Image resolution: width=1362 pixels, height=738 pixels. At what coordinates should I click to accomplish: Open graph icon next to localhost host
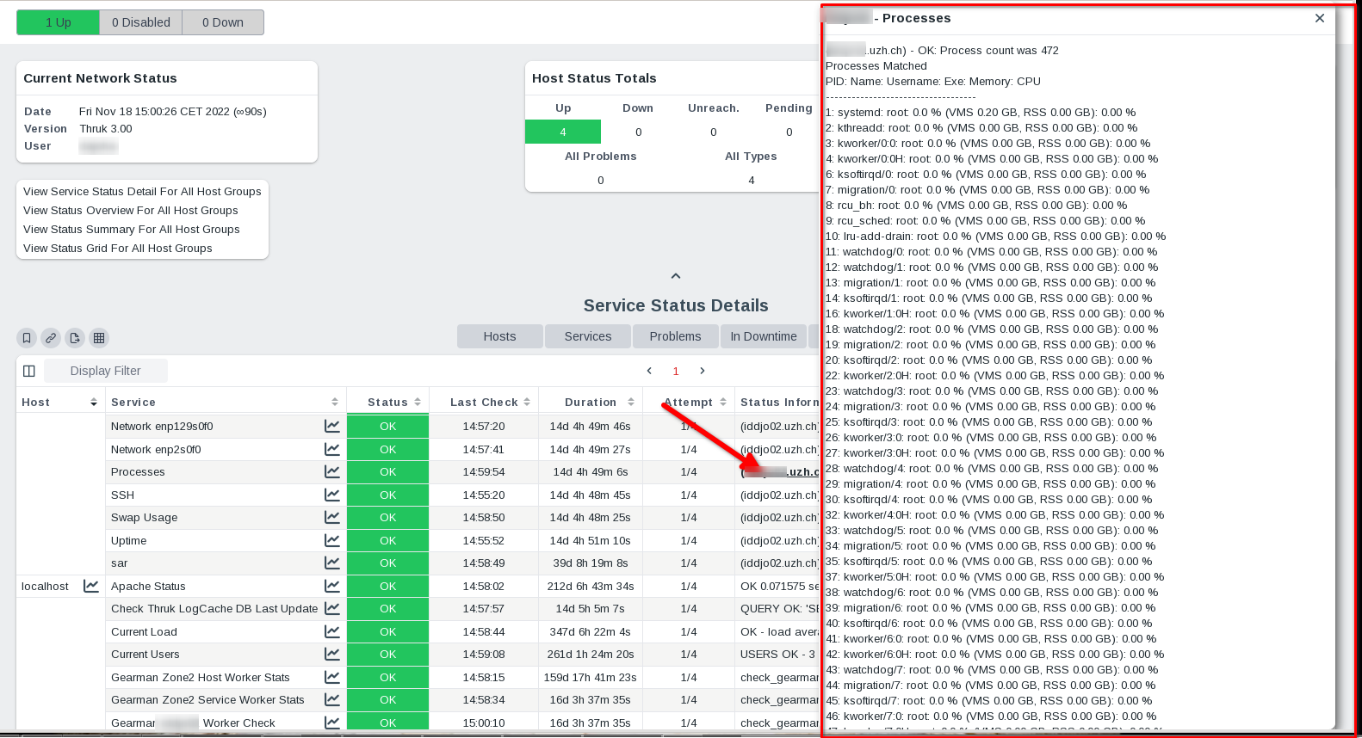[x=90, y=586]
